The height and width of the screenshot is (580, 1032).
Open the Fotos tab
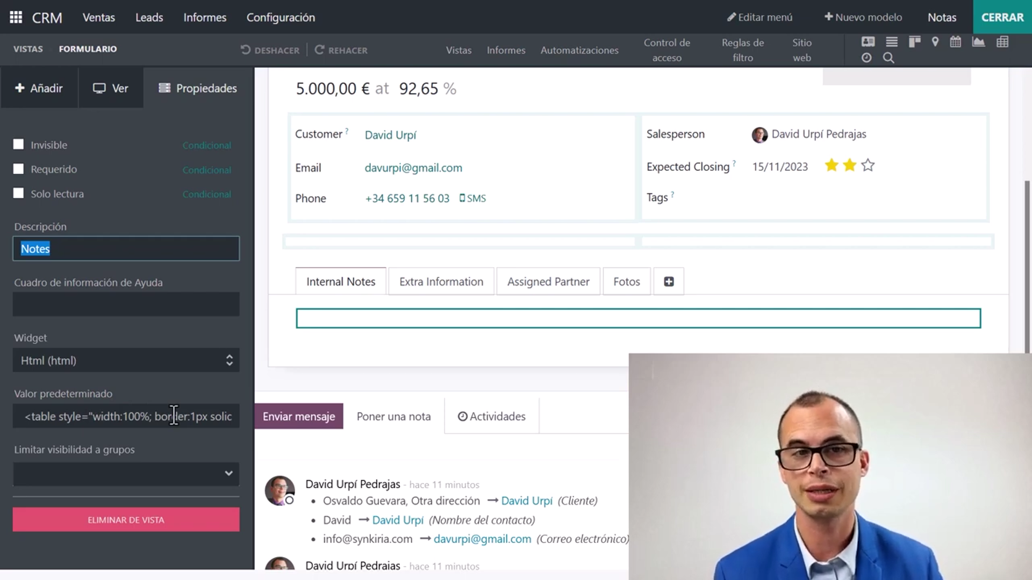tap(627, 281)
